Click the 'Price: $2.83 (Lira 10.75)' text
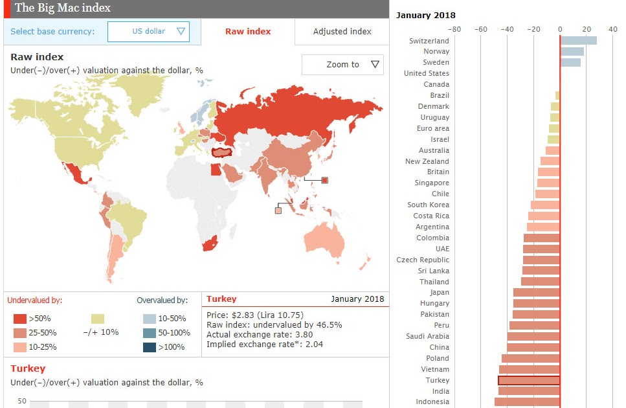The width and height of the screenshot is (626, 408). pyautogui.click(x=254, y=315)
